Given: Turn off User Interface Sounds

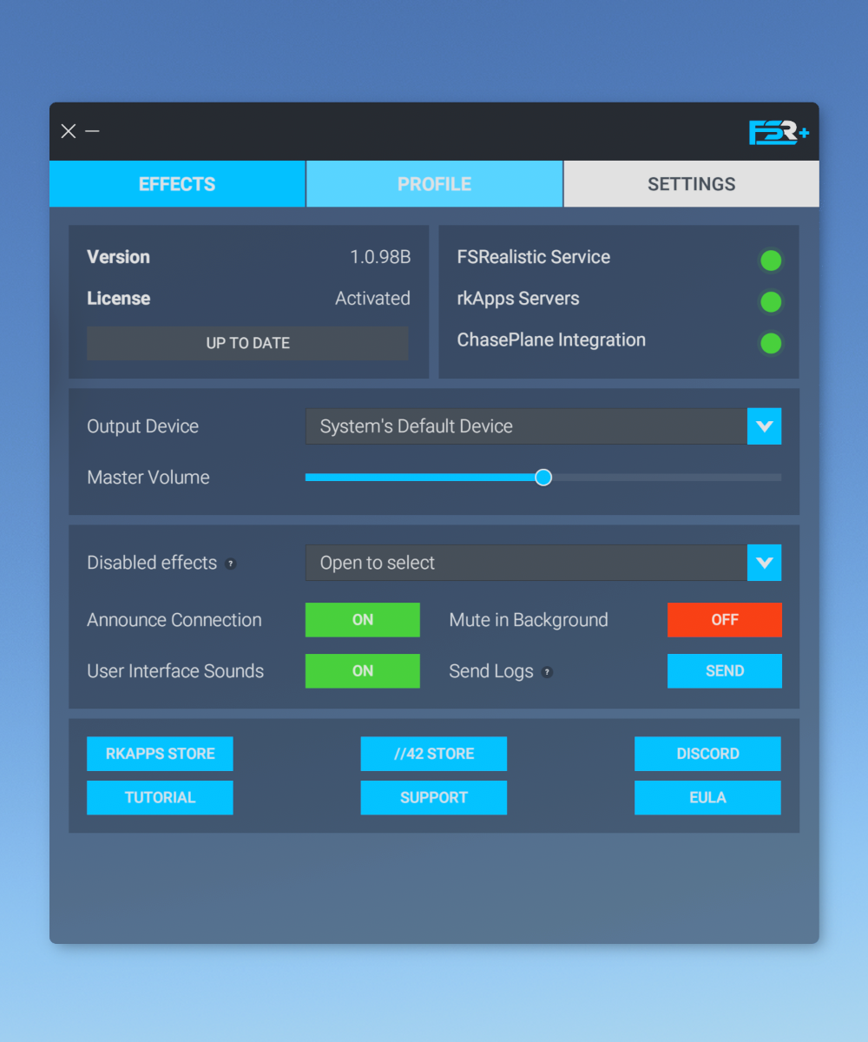Looking at the screenshot, I should point(362,670).
